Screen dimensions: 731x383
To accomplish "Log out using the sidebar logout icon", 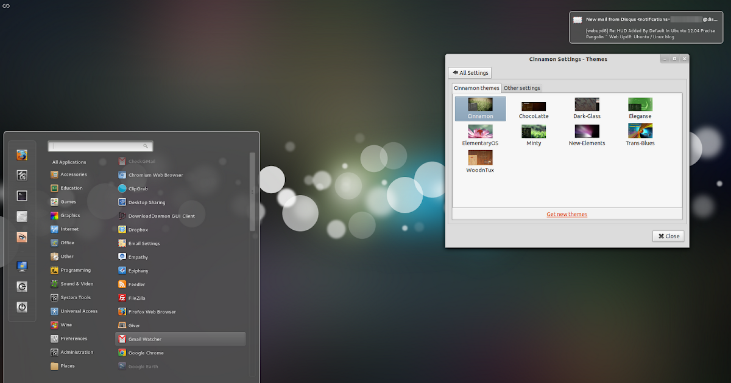I will coord(22,286).
